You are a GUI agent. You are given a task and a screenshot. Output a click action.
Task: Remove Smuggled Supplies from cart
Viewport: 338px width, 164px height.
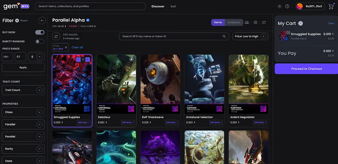click(x=288, y=33)
